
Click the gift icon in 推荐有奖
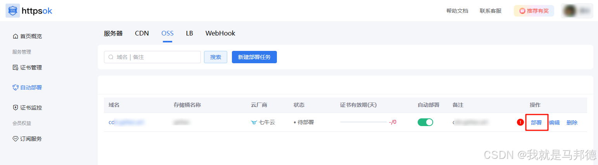coord(522,11)
